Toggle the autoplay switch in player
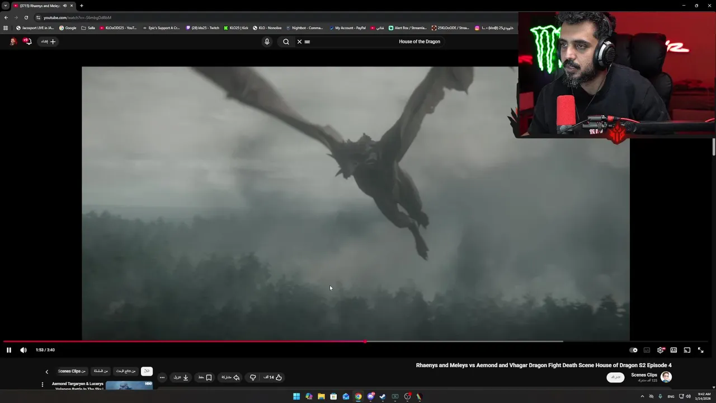 [633, 350]
